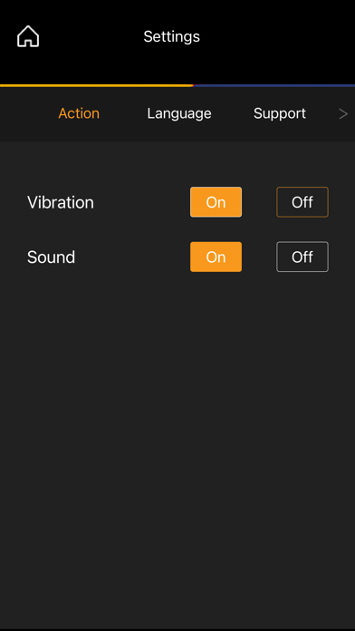Screen dimensions: 355x631
Task: Turn Vibration off
Action: (302, 202)
